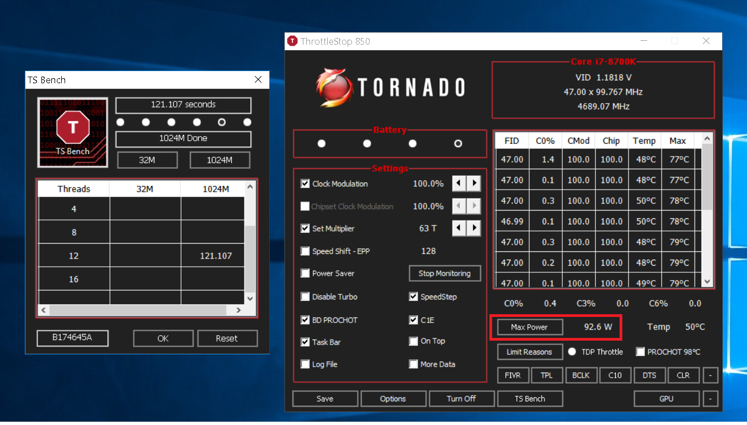747x425 pixels.
Task: Increase Clock Modulation with right arrow
Action: [x=473, y=184]
